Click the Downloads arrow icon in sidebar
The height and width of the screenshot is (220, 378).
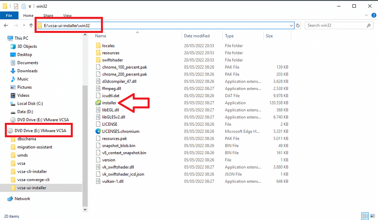(x=13, y=71)
